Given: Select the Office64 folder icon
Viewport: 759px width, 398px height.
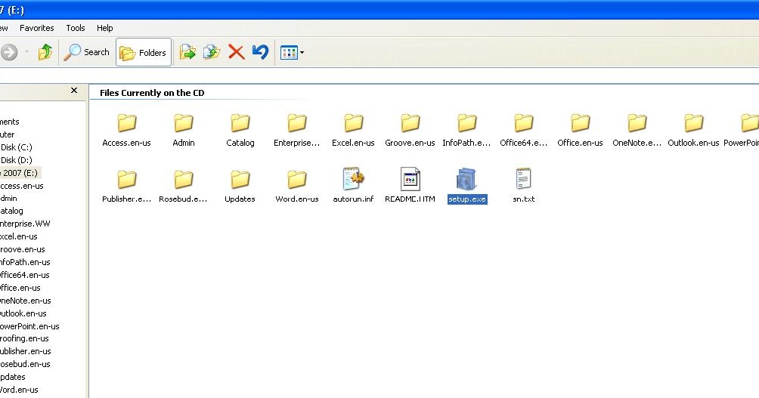Looking at the screenshot, I should coord(523,123).
